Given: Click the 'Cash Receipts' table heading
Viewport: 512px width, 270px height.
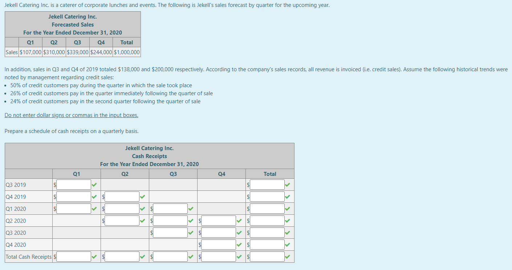Looking at the screenshot, I should (x=150, y=156).
